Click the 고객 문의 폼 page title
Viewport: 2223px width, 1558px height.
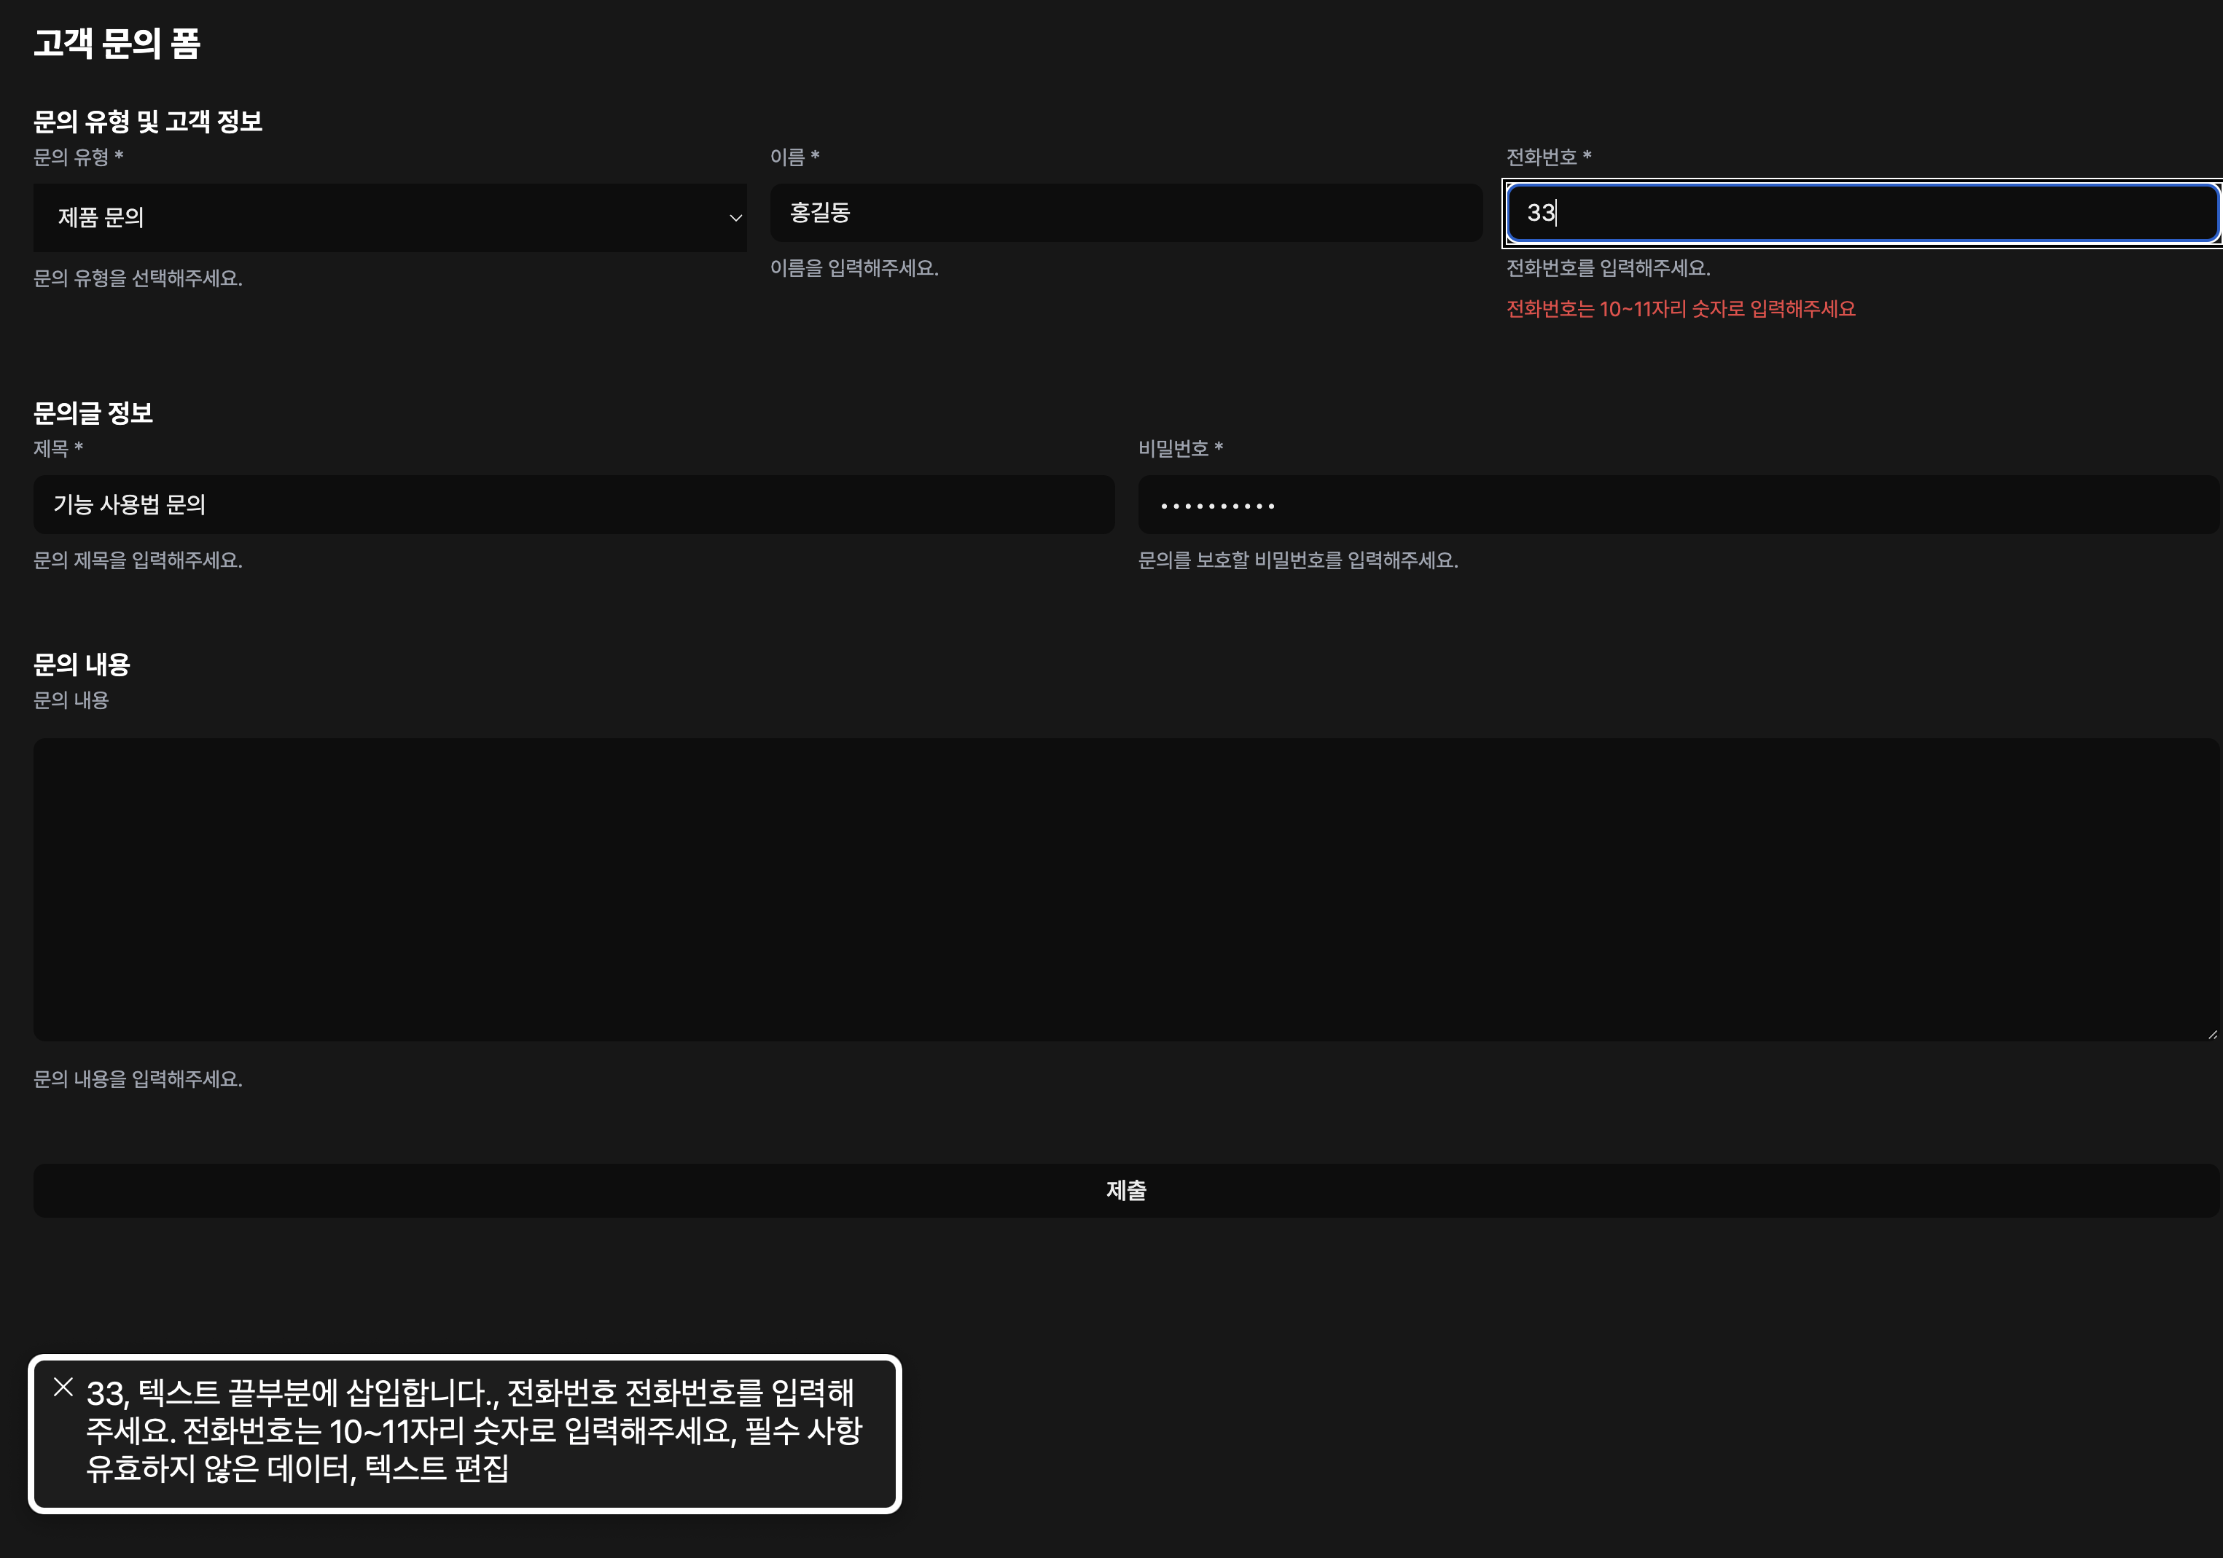pos(119,42)
